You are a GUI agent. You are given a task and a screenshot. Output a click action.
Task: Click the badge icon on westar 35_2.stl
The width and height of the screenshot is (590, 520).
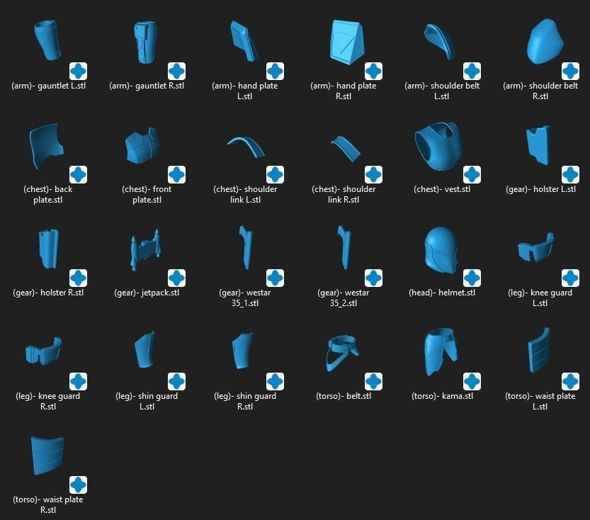(374, 278)
